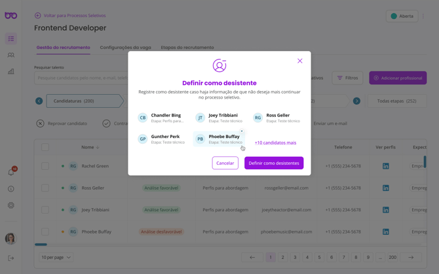Open the 10 per page dropdown
The image size is (439, 274).
(x=56, y=258)
